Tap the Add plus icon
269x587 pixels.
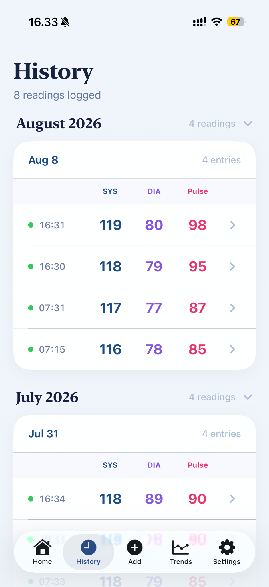pyautogui.click(x=135, y=547)
